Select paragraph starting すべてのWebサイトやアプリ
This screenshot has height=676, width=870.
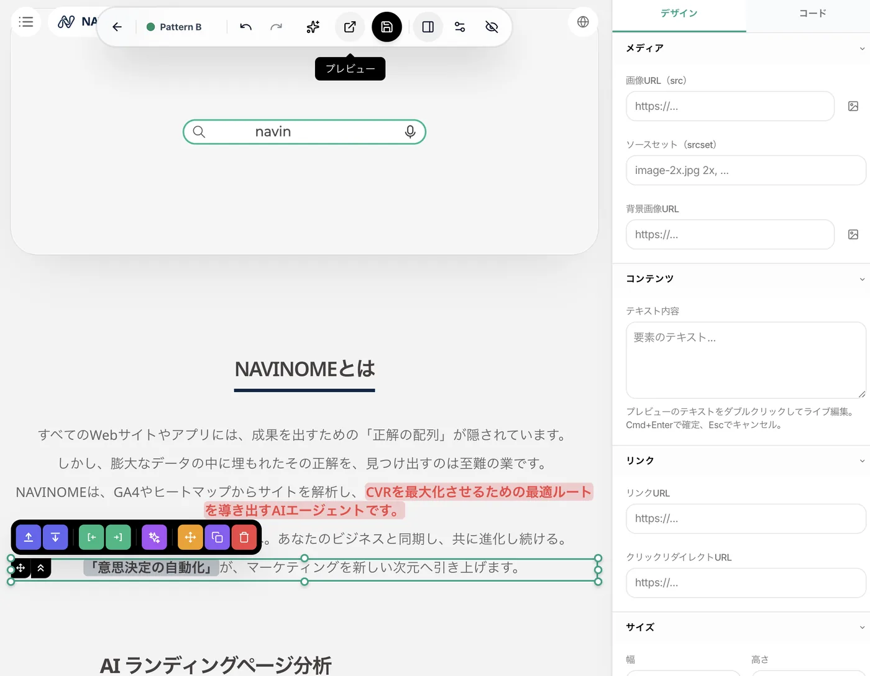(304, 435)
